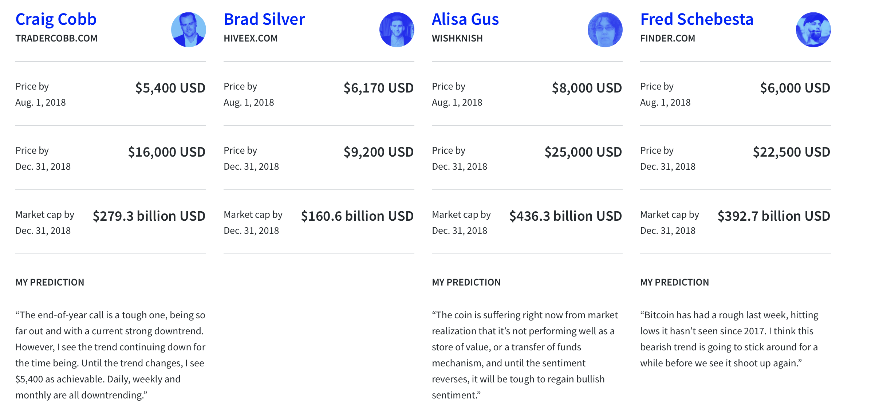This screenshot has height=413, width=879.
Task: Click Fred Schebesta's prediction quote text
Action: tap(729, 339)
